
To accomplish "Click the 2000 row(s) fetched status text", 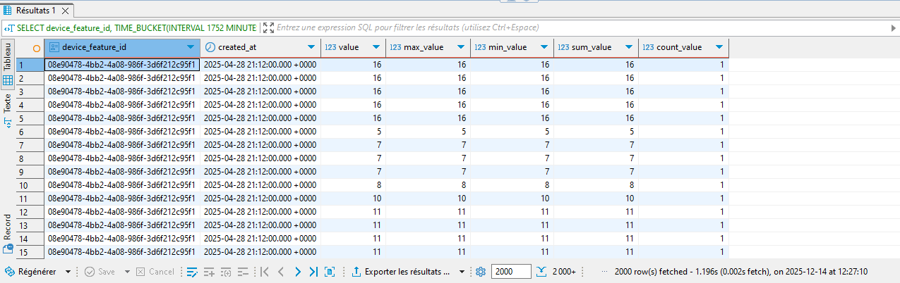I will (741, 272).
